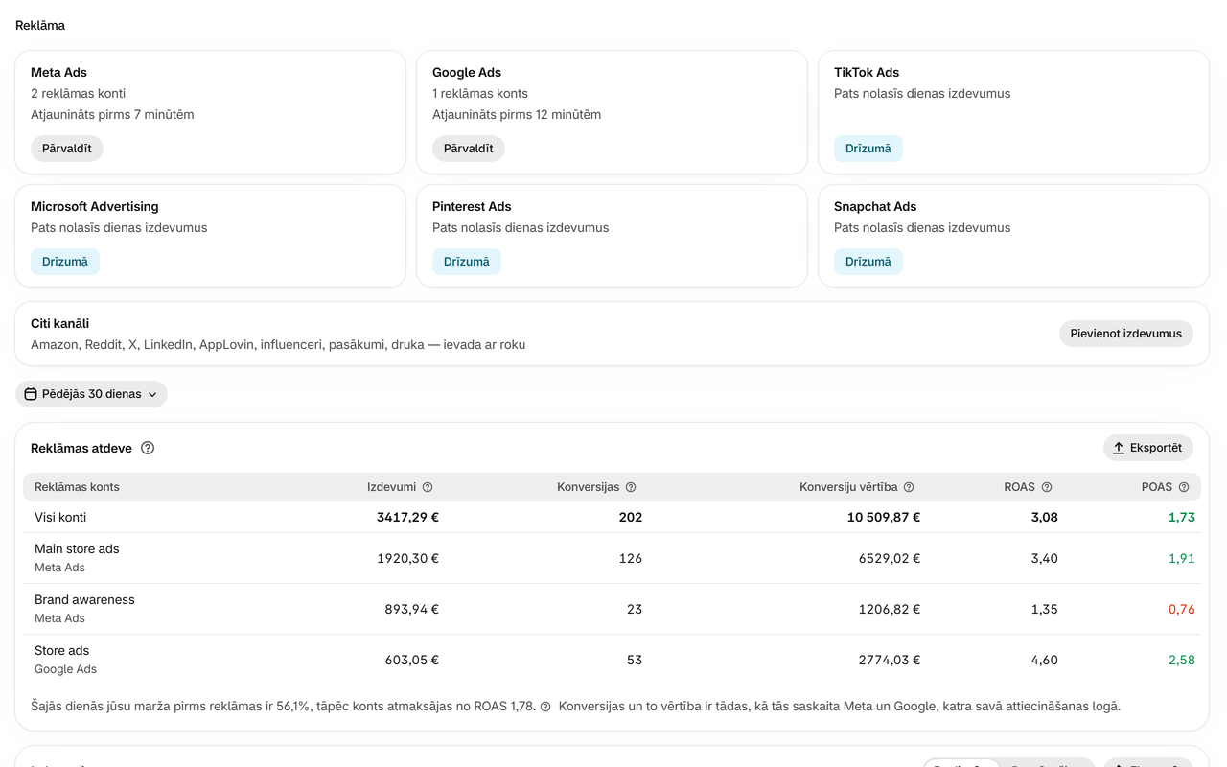1227x767 pixels.
Task: Click total spend value 3417,29 €
Action: tap(407, 517)
